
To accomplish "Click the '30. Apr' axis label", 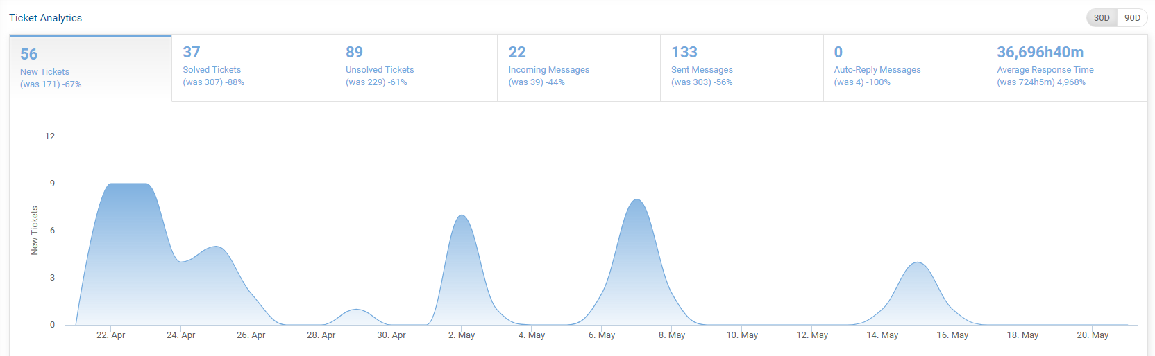I will [x=391, y=335].
